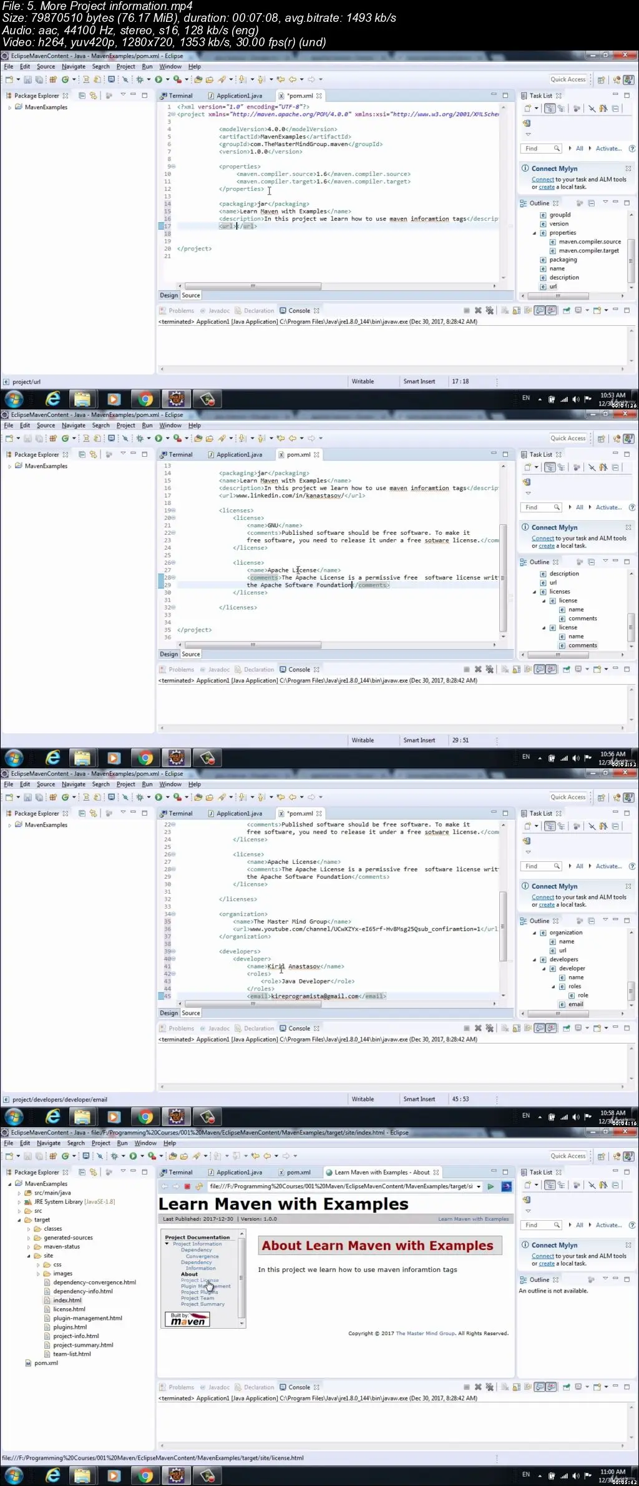Screen dimensions: 639x1486
Task: Open the Project Summary link on the site
Action: pos(203,1304)
